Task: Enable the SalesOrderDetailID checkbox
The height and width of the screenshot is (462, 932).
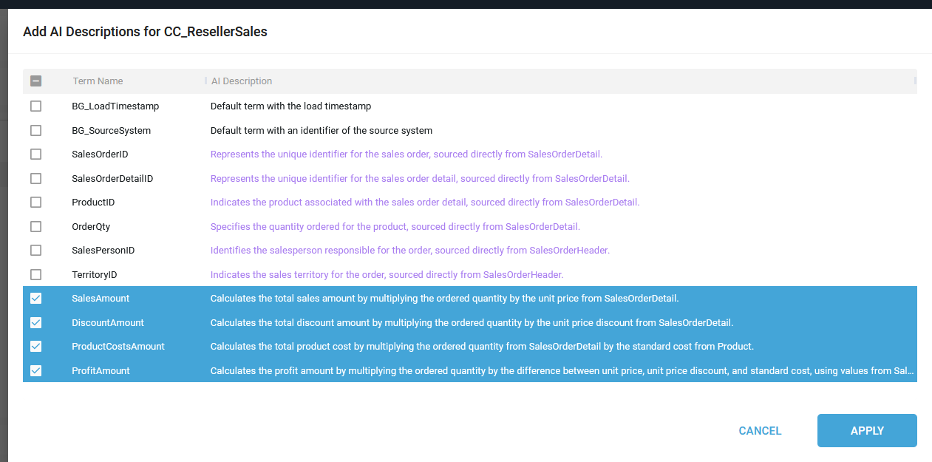Action: point(35,179)
